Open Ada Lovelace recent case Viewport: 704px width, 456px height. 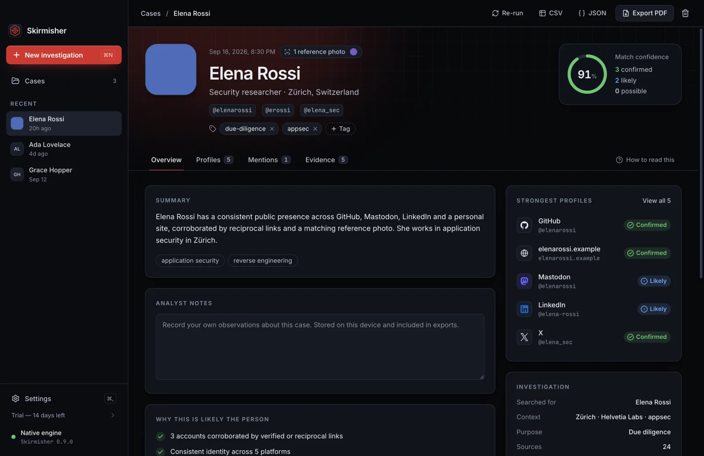[x=64, y=149]
